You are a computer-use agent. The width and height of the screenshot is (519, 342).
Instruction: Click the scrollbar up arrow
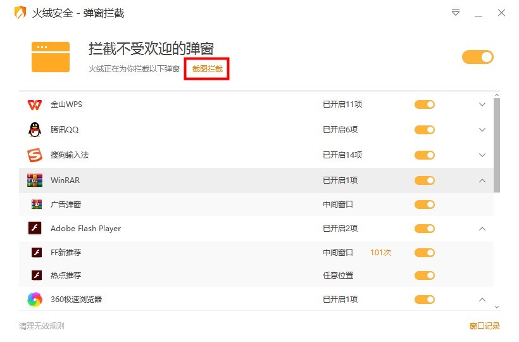[496, 96]
